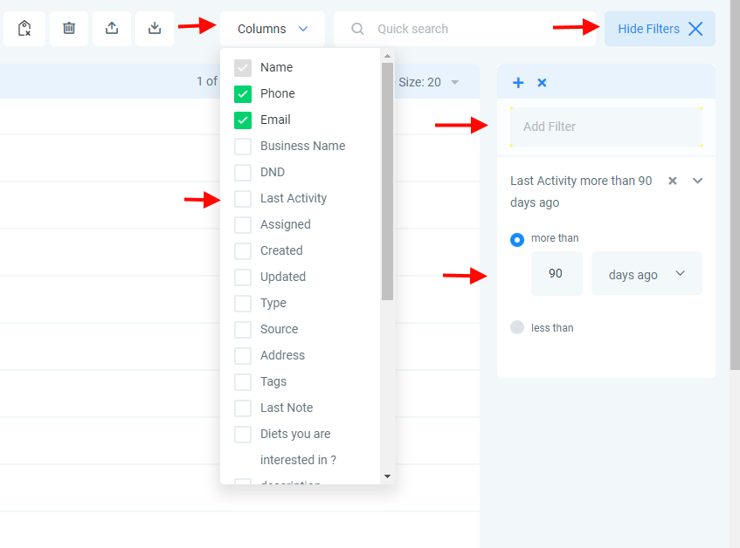Click the Hide Filters button

(660, 29)
